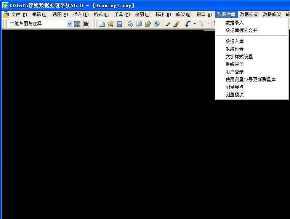Click the GDInfo title bar app icon
Image resolution: width=290 pixels, height=219 pixels.
pyautogui.click(x=5, y=5)
